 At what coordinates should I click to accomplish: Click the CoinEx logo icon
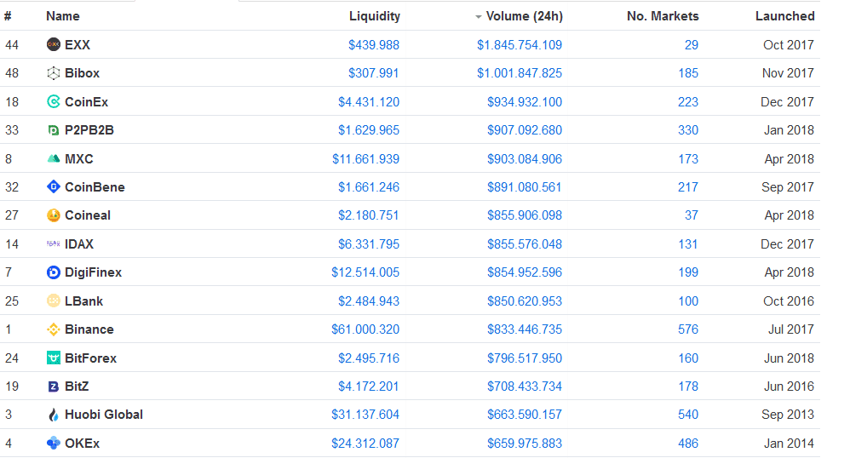[54, 102]
